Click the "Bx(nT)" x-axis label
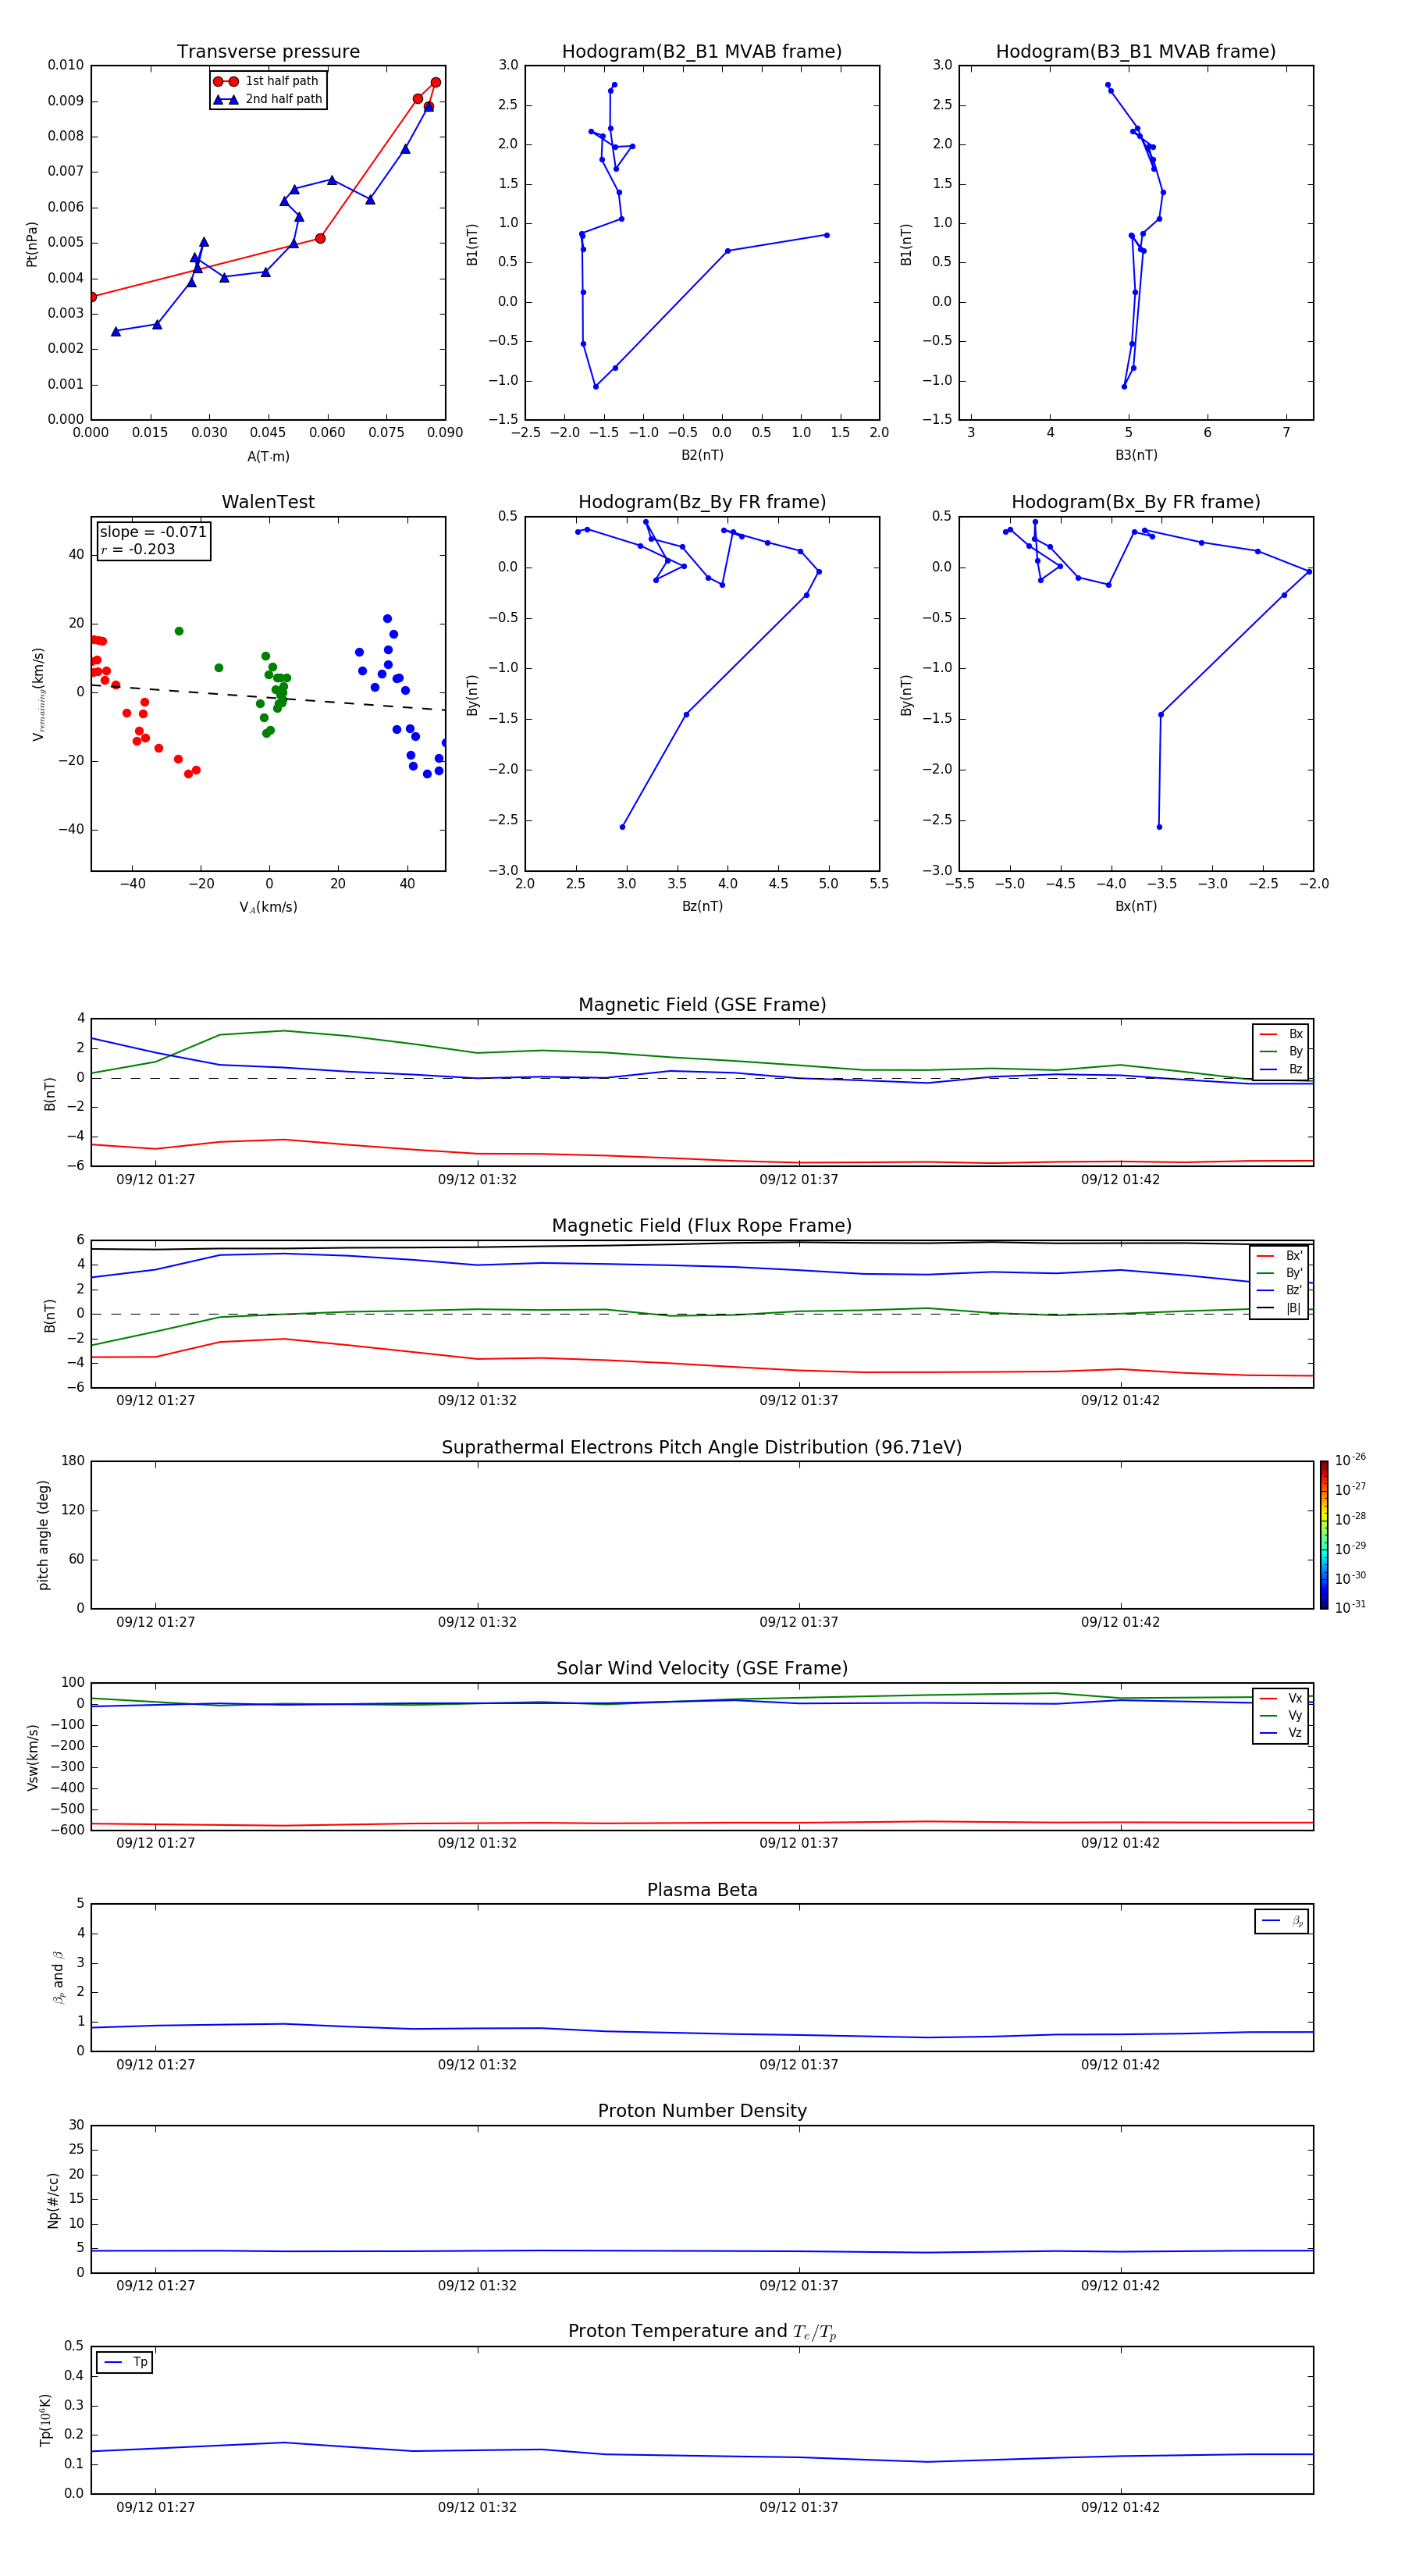This screenshot has height=2576, width=1405. click(x=1136, y=906)
